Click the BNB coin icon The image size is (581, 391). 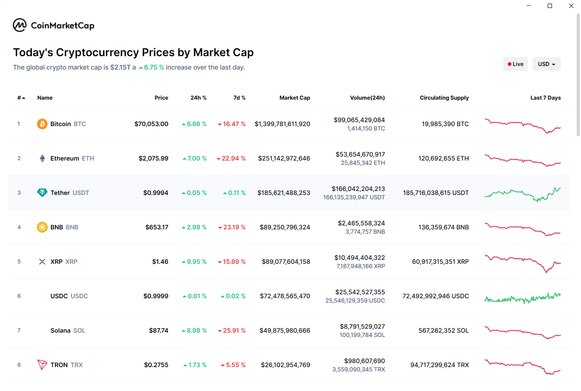[42, 227]
